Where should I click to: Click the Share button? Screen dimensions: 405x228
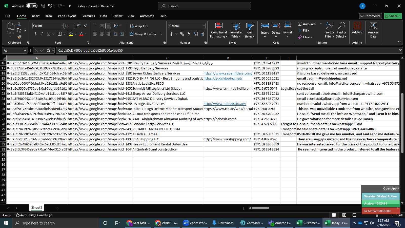pyautogui.click(x=393, y=16)
